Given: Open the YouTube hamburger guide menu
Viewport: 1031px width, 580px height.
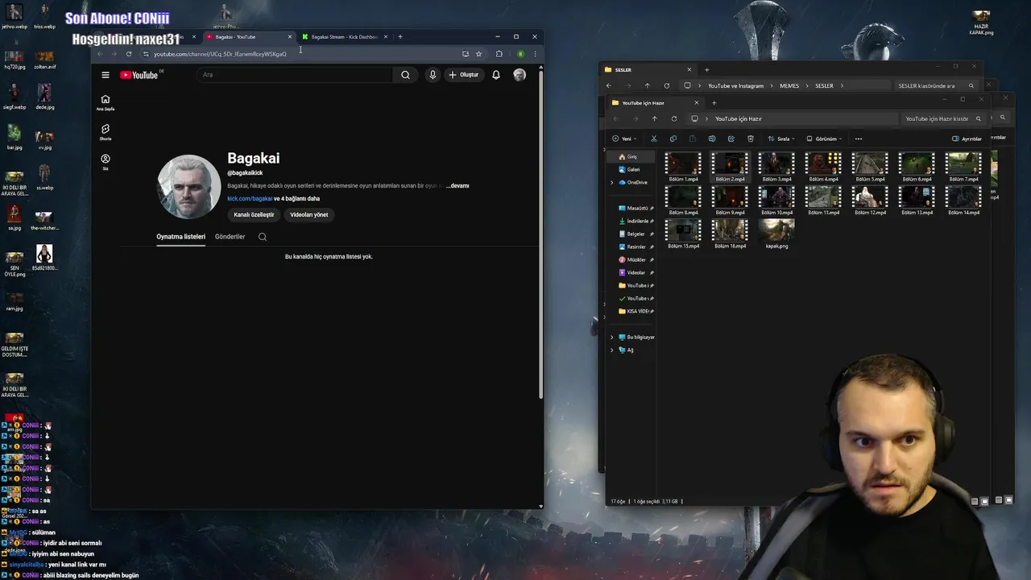Looking at the screenshot, I should pyautogui.click(x=106, y=75).
